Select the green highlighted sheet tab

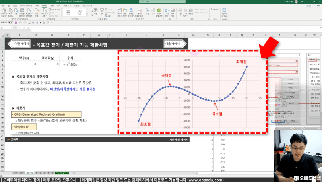(62, 173)
